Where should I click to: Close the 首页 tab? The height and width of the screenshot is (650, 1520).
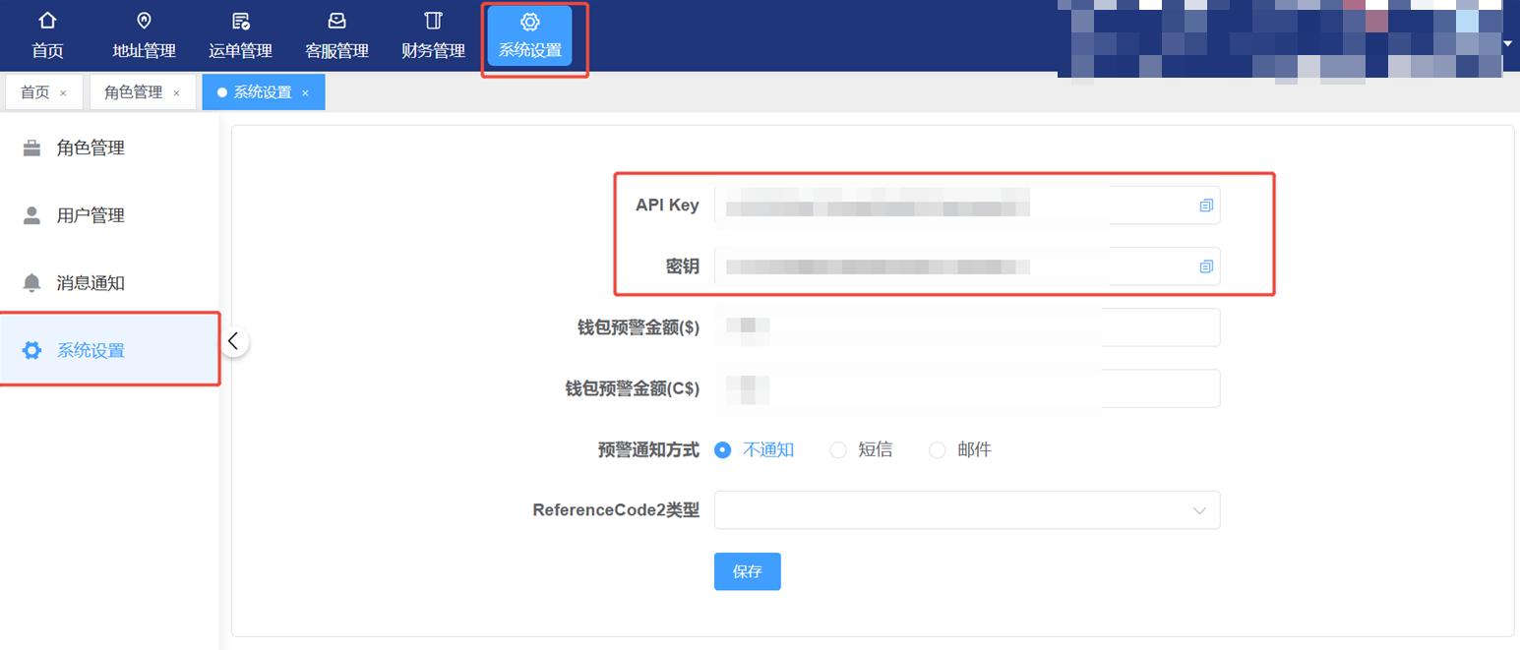click(63, 93)
